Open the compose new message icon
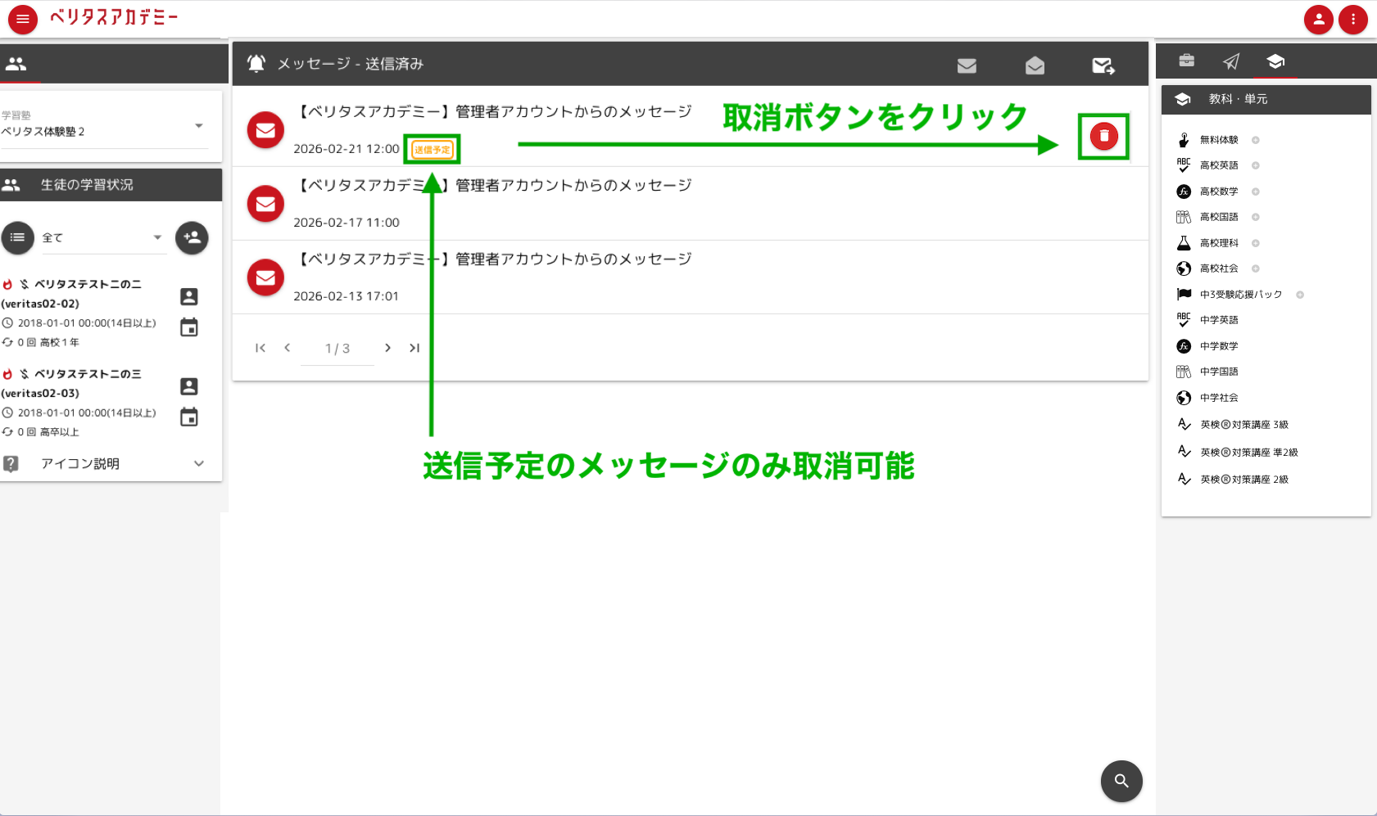 (x=1103, y=65)
